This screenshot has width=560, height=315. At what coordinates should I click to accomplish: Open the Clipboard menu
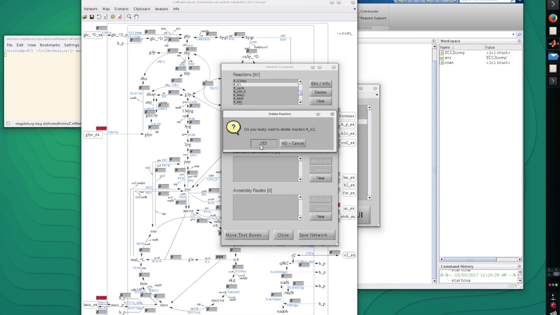tap(142, 9)
